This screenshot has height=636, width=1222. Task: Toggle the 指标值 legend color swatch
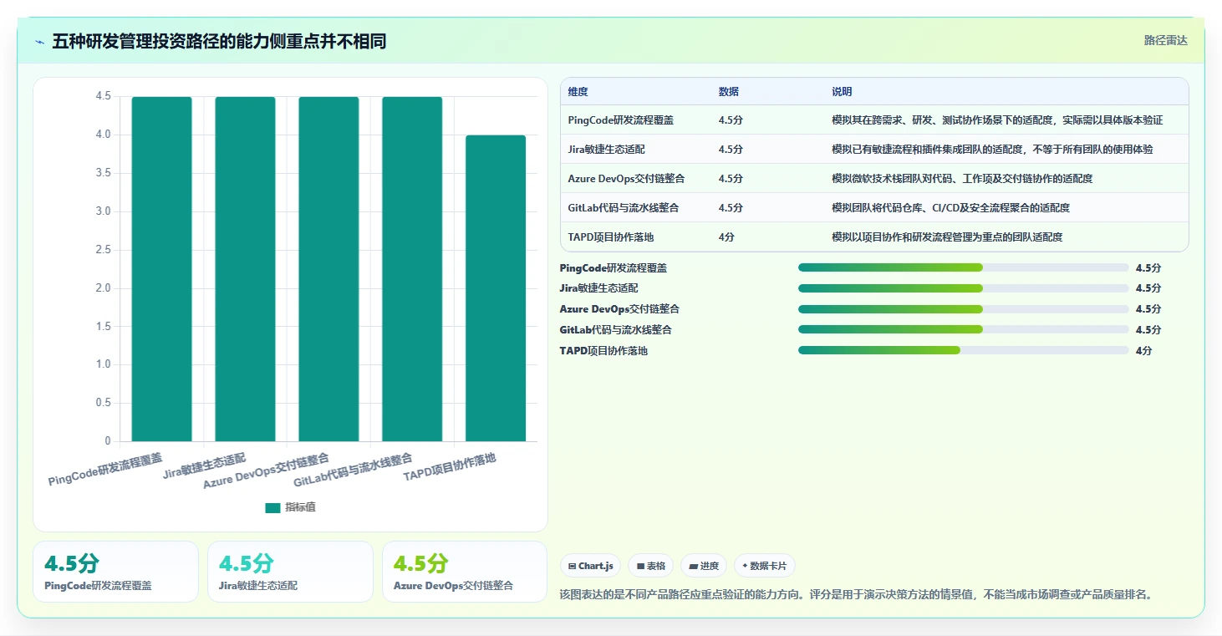tap(272, 507)
